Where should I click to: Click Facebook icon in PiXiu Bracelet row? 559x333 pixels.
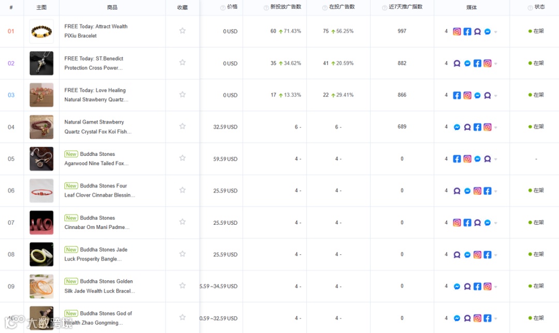[x=467, y=32]
